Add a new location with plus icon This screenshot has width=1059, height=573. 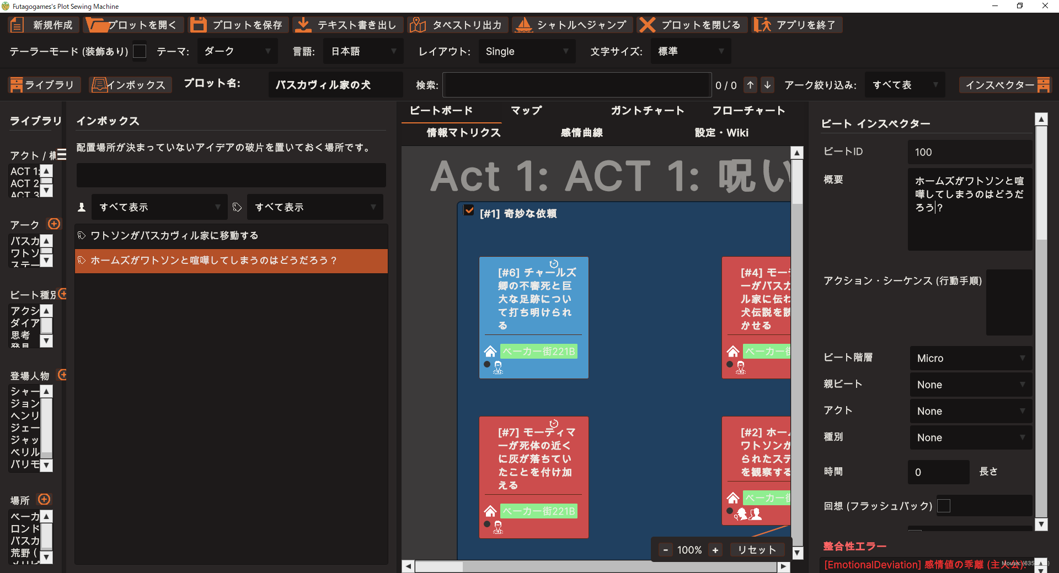44,499
